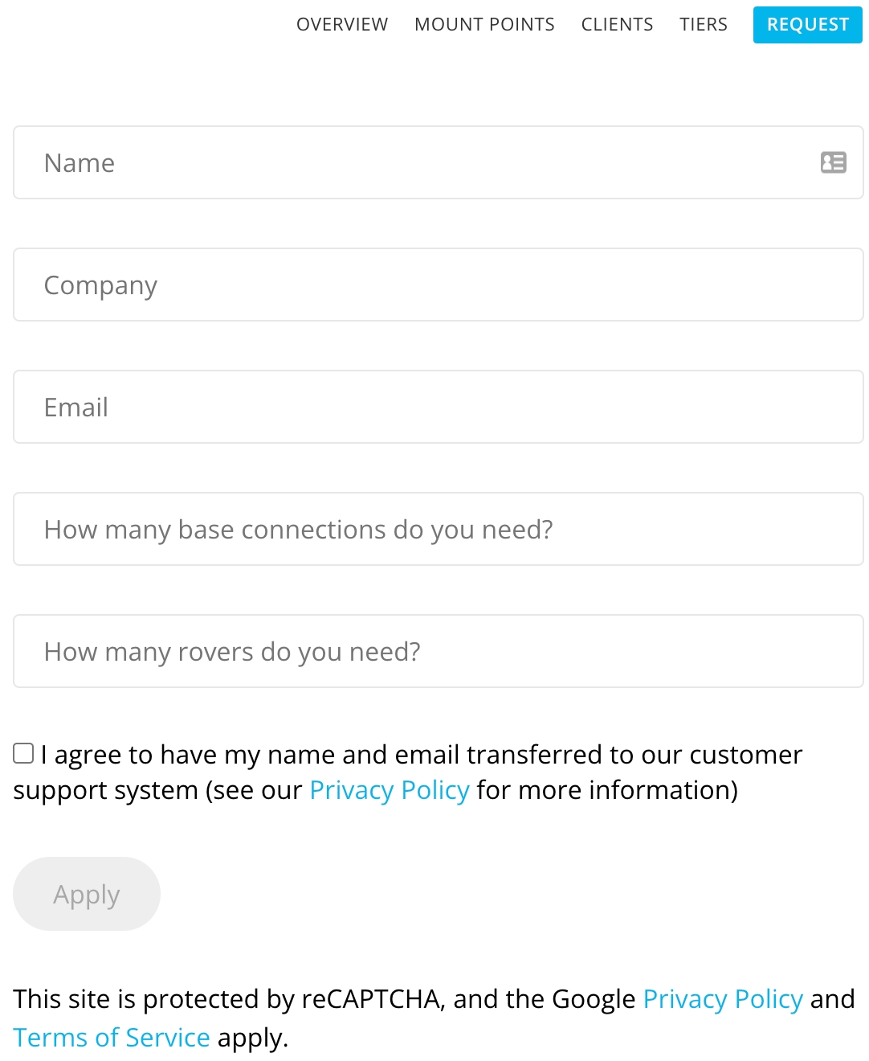Check the agreement consent checkbox
The width and height of the screenshot is (869, 1061).
coord(23,753)
